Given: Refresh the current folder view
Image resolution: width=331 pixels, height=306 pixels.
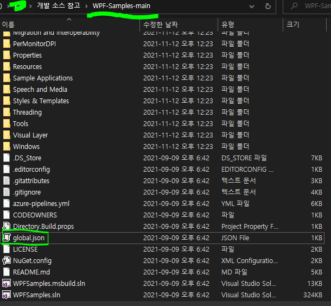Looking at the screenshot, I should (x=268, y=6).
